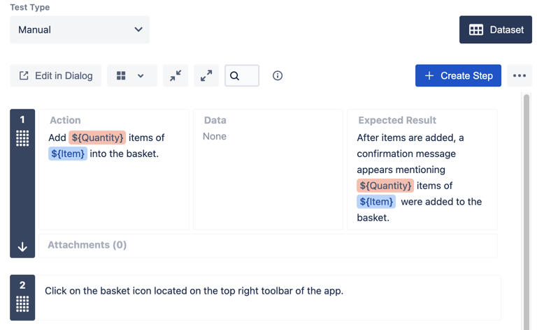
Task: Open Edit in Dialog
Action: tap(55, 75)
